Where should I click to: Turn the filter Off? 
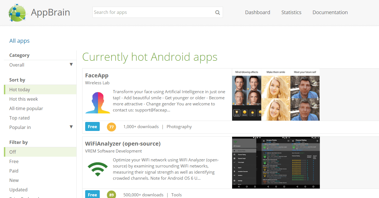pos(13,152)
